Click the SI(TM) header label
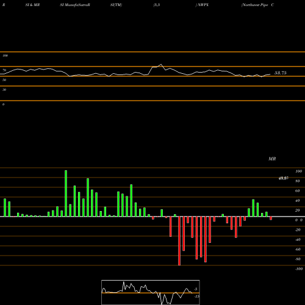Viewport: 305px width, 305px height. [x=116, y=5]
